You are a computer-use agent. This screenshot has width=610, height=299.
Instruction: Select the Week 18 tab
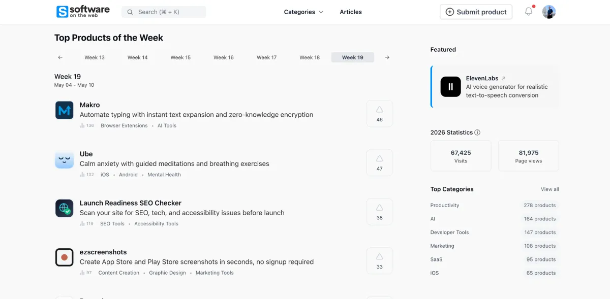click(310, 57)
